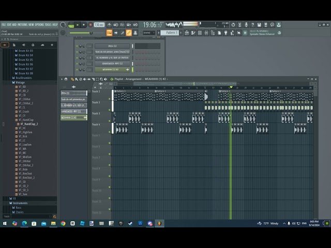Add new pattern with plus button
This screenshot has height=248, width=331.
(181, 33)
